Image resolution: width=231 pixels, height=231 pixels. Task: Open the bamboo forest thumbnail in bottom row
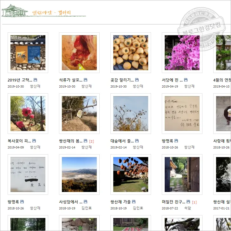point(28,224)
